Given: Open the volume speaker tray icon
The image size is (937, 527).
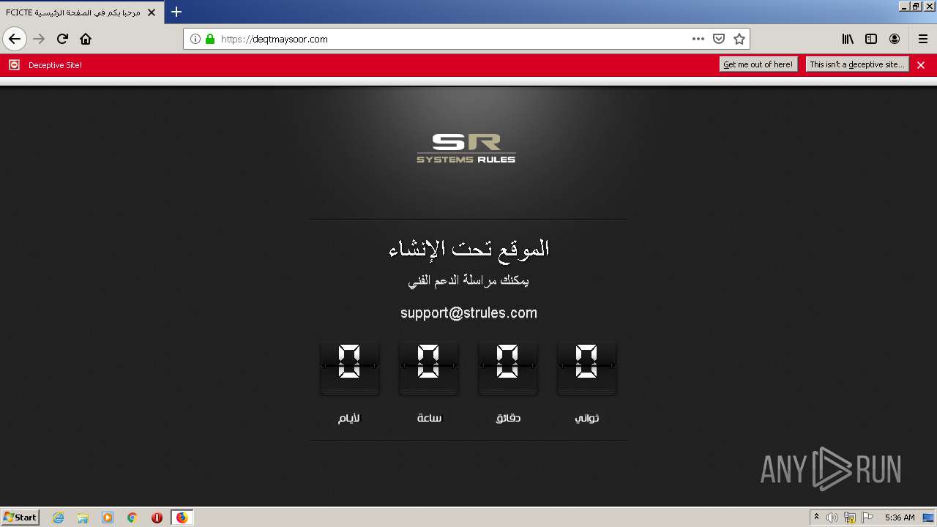Looking at the screenshot, I should click(832, 517).
